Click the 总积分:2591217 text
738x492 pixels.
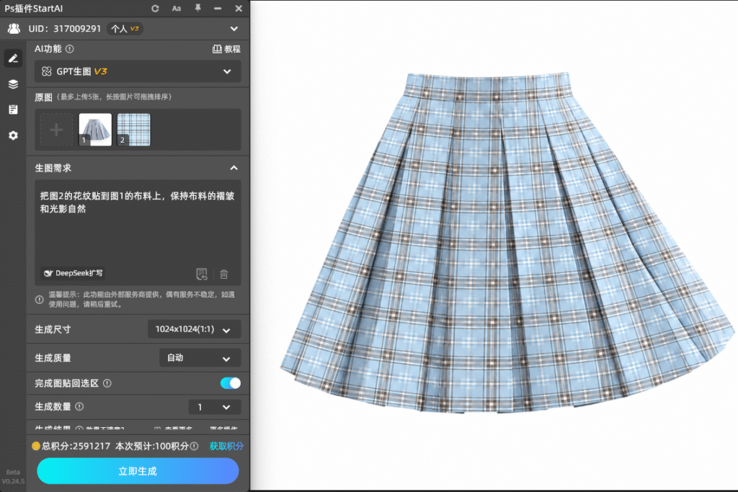click(x=76, y=446)
